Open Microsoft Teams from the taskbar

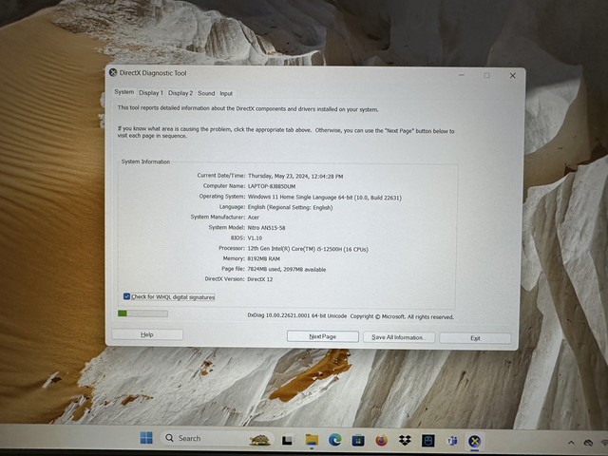452,441
